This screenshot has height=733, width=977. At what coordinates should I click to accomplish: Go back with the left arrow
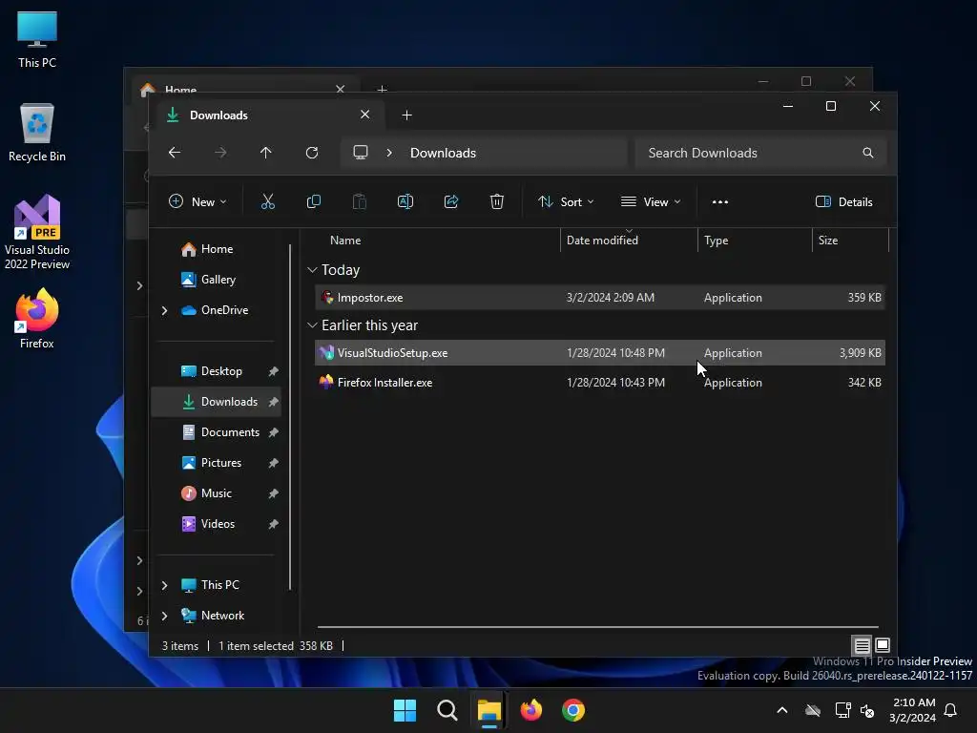point(175,153)
